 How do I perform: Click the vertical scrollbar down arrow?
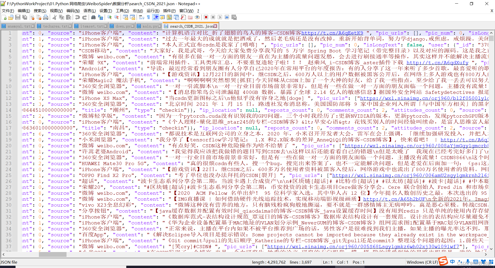tap(491, 249)
